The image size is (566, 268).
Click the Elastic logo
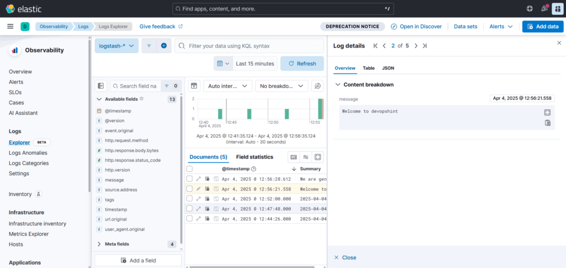point(24,9)
